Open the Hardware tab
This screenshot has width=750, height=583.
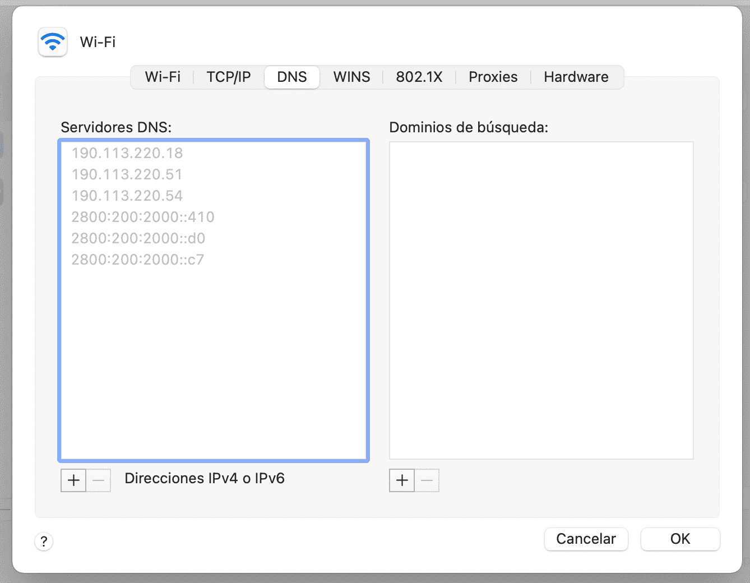(x=576, y=77)
